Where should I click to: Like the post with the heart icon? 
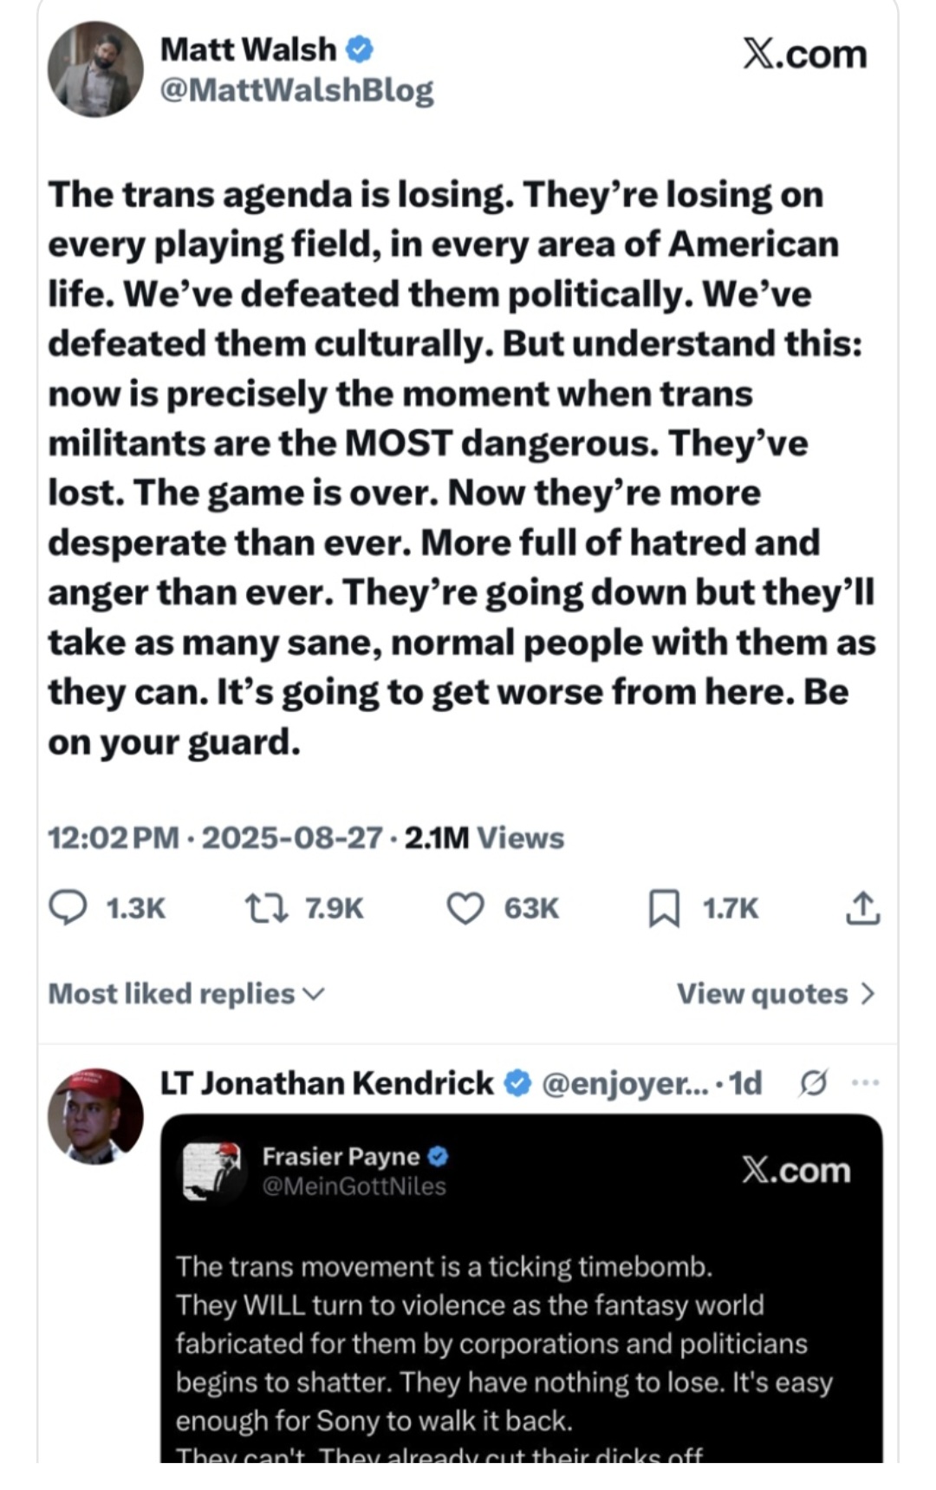(x=465, y=908)
